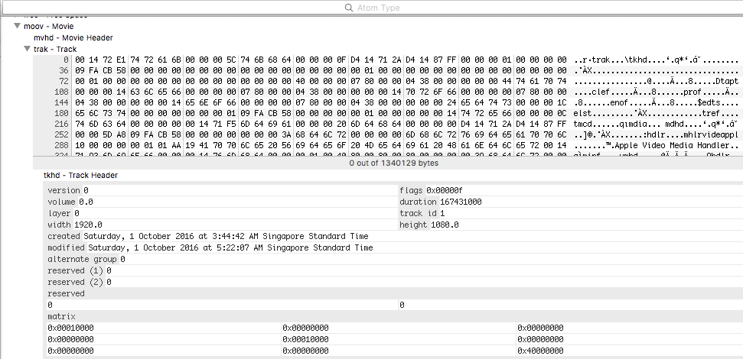The image size is (743, 359).
Task: Select mvhd - Movie Header row
Action: (73, 37)
